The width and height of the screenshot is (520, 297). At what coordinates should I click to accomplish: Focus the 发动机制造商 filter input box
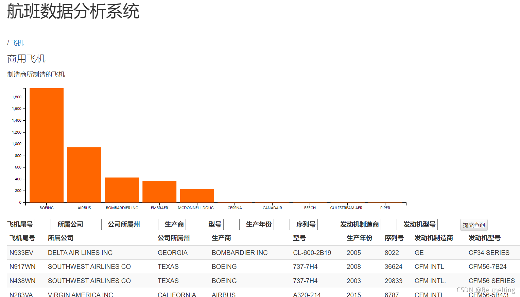point(389,224)
